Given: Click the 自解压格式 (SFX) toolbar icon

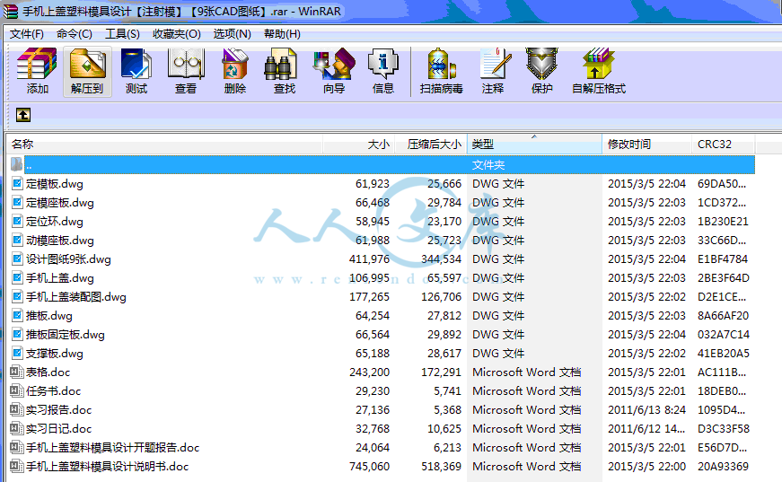Looking at the screenshot, I should tap(599, 64).
